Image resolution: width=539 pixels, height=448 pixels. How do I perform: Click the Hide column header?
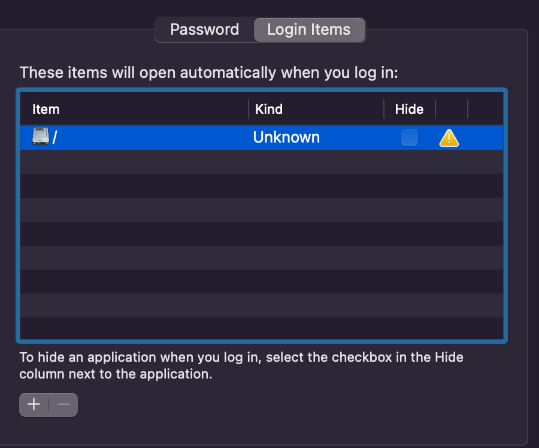point(409,109)
